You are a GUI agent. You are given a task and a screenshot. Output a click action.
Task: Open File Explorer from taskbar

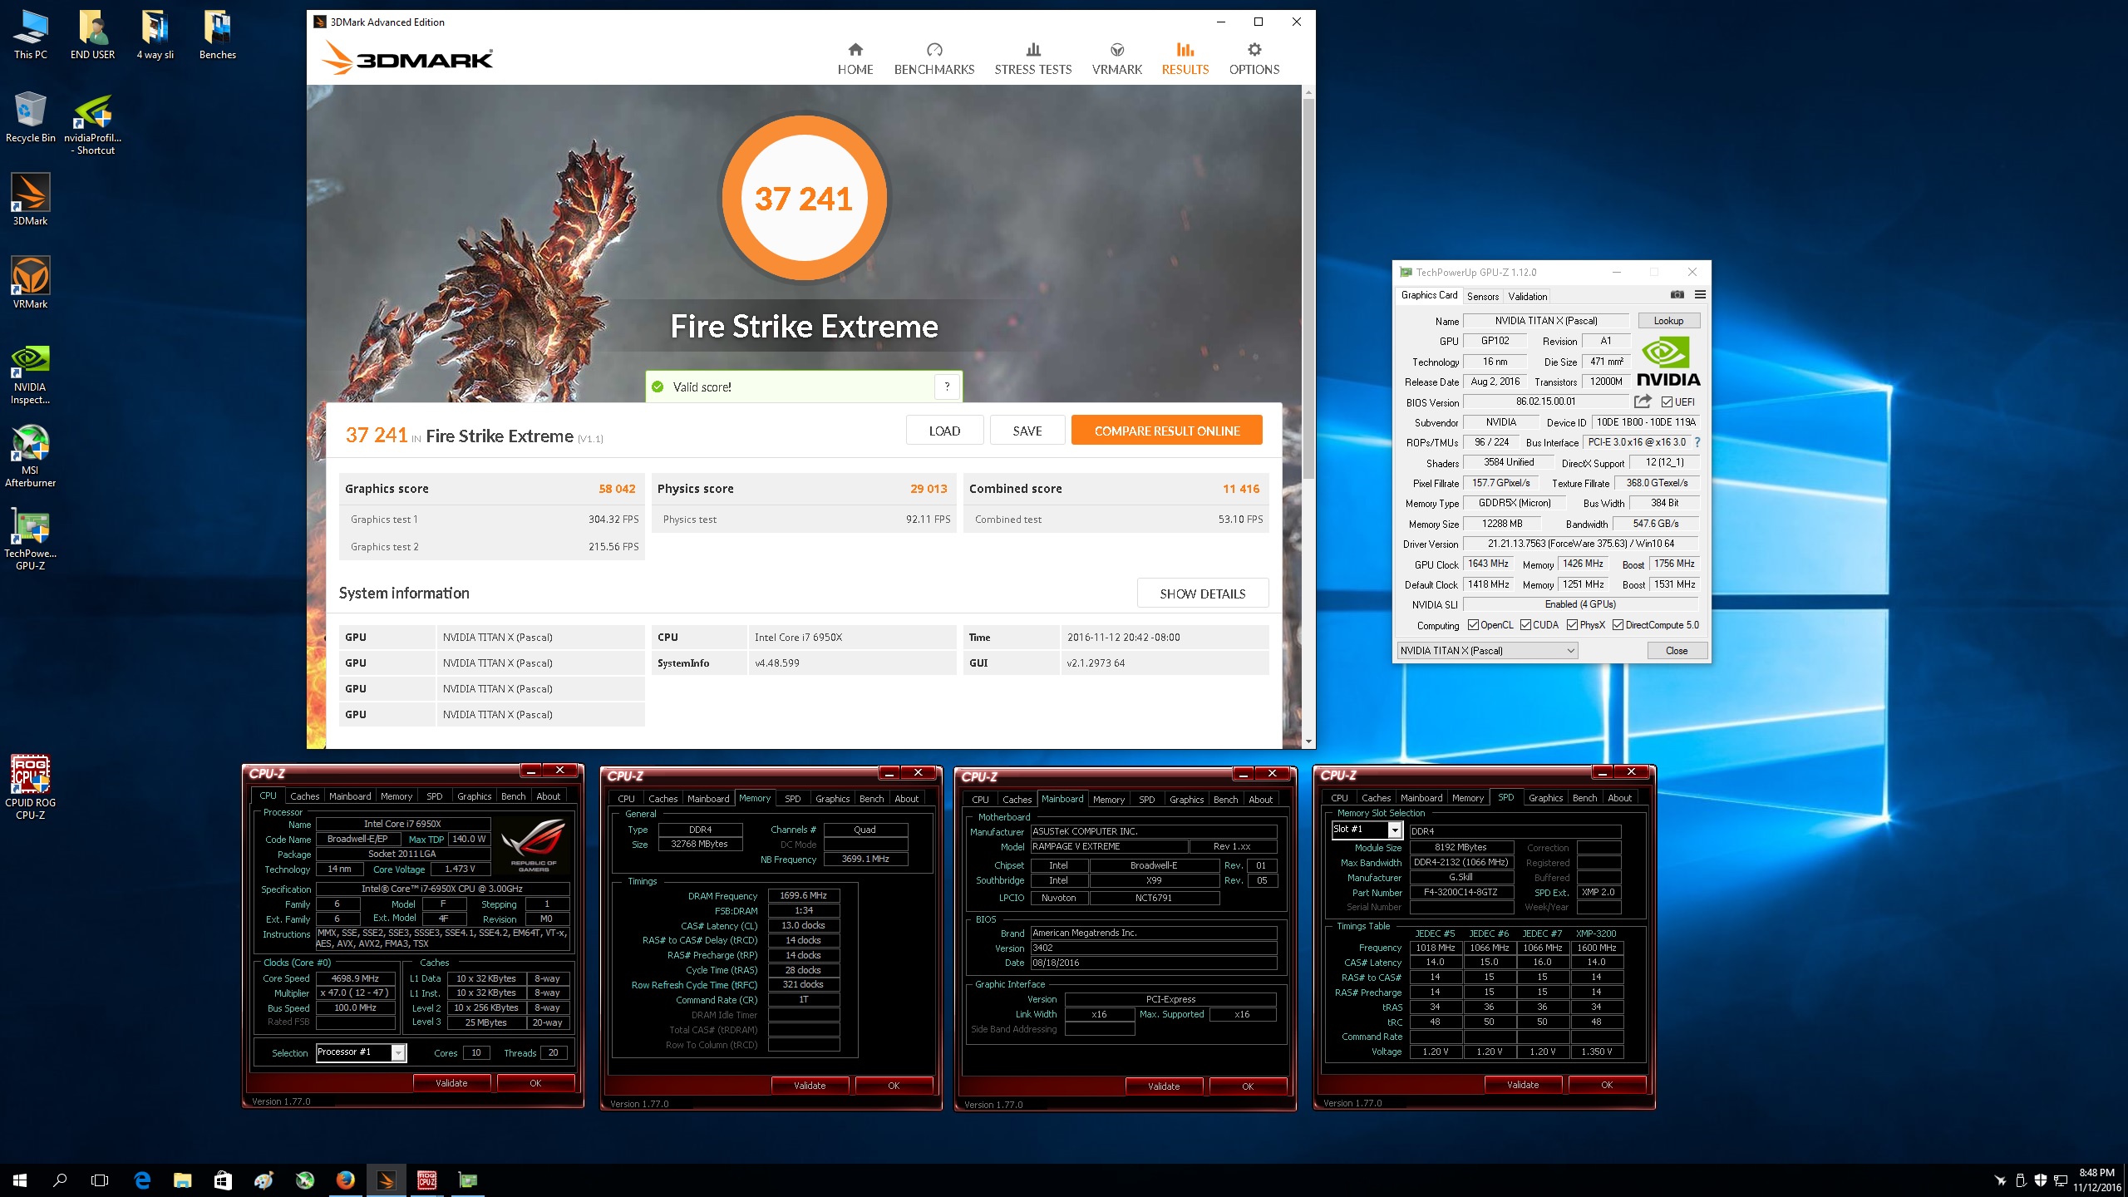point(182,1180)
